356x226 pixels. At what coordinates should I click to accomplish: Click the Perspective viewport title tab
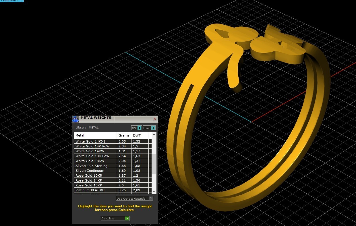coord(9,1)
